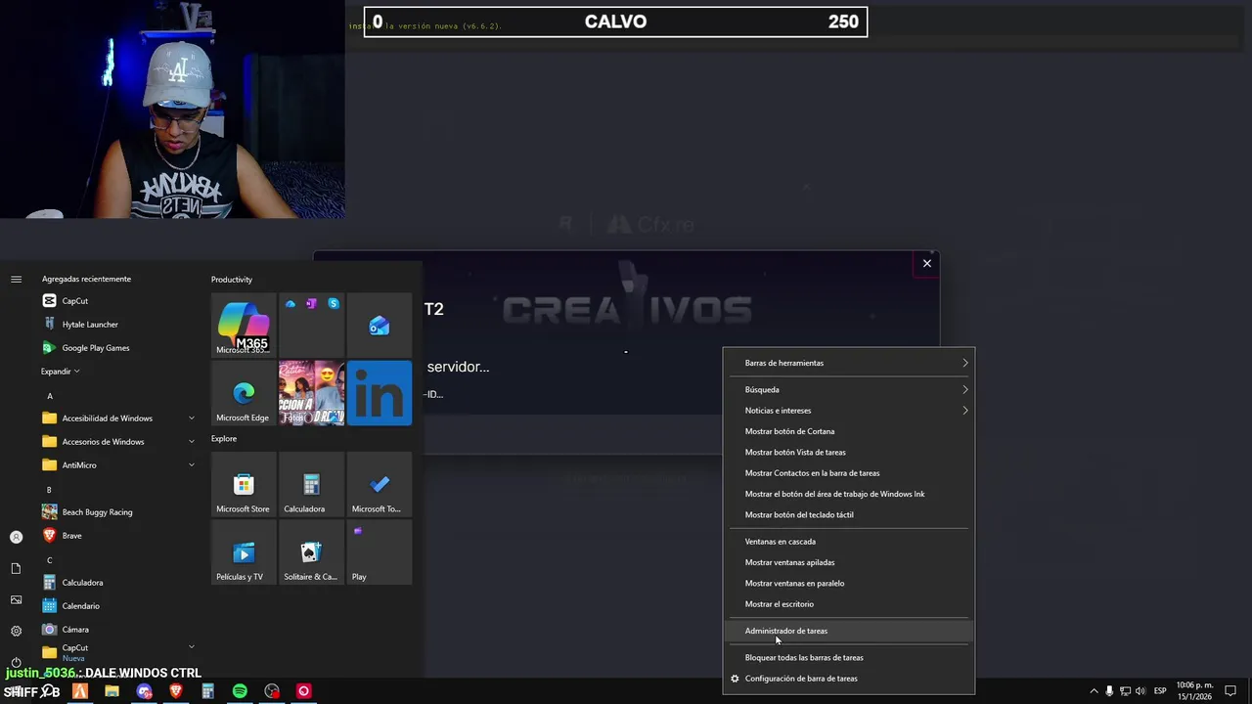
Task: Open Brave browser from the taskbar
Action: click(176, 691)
